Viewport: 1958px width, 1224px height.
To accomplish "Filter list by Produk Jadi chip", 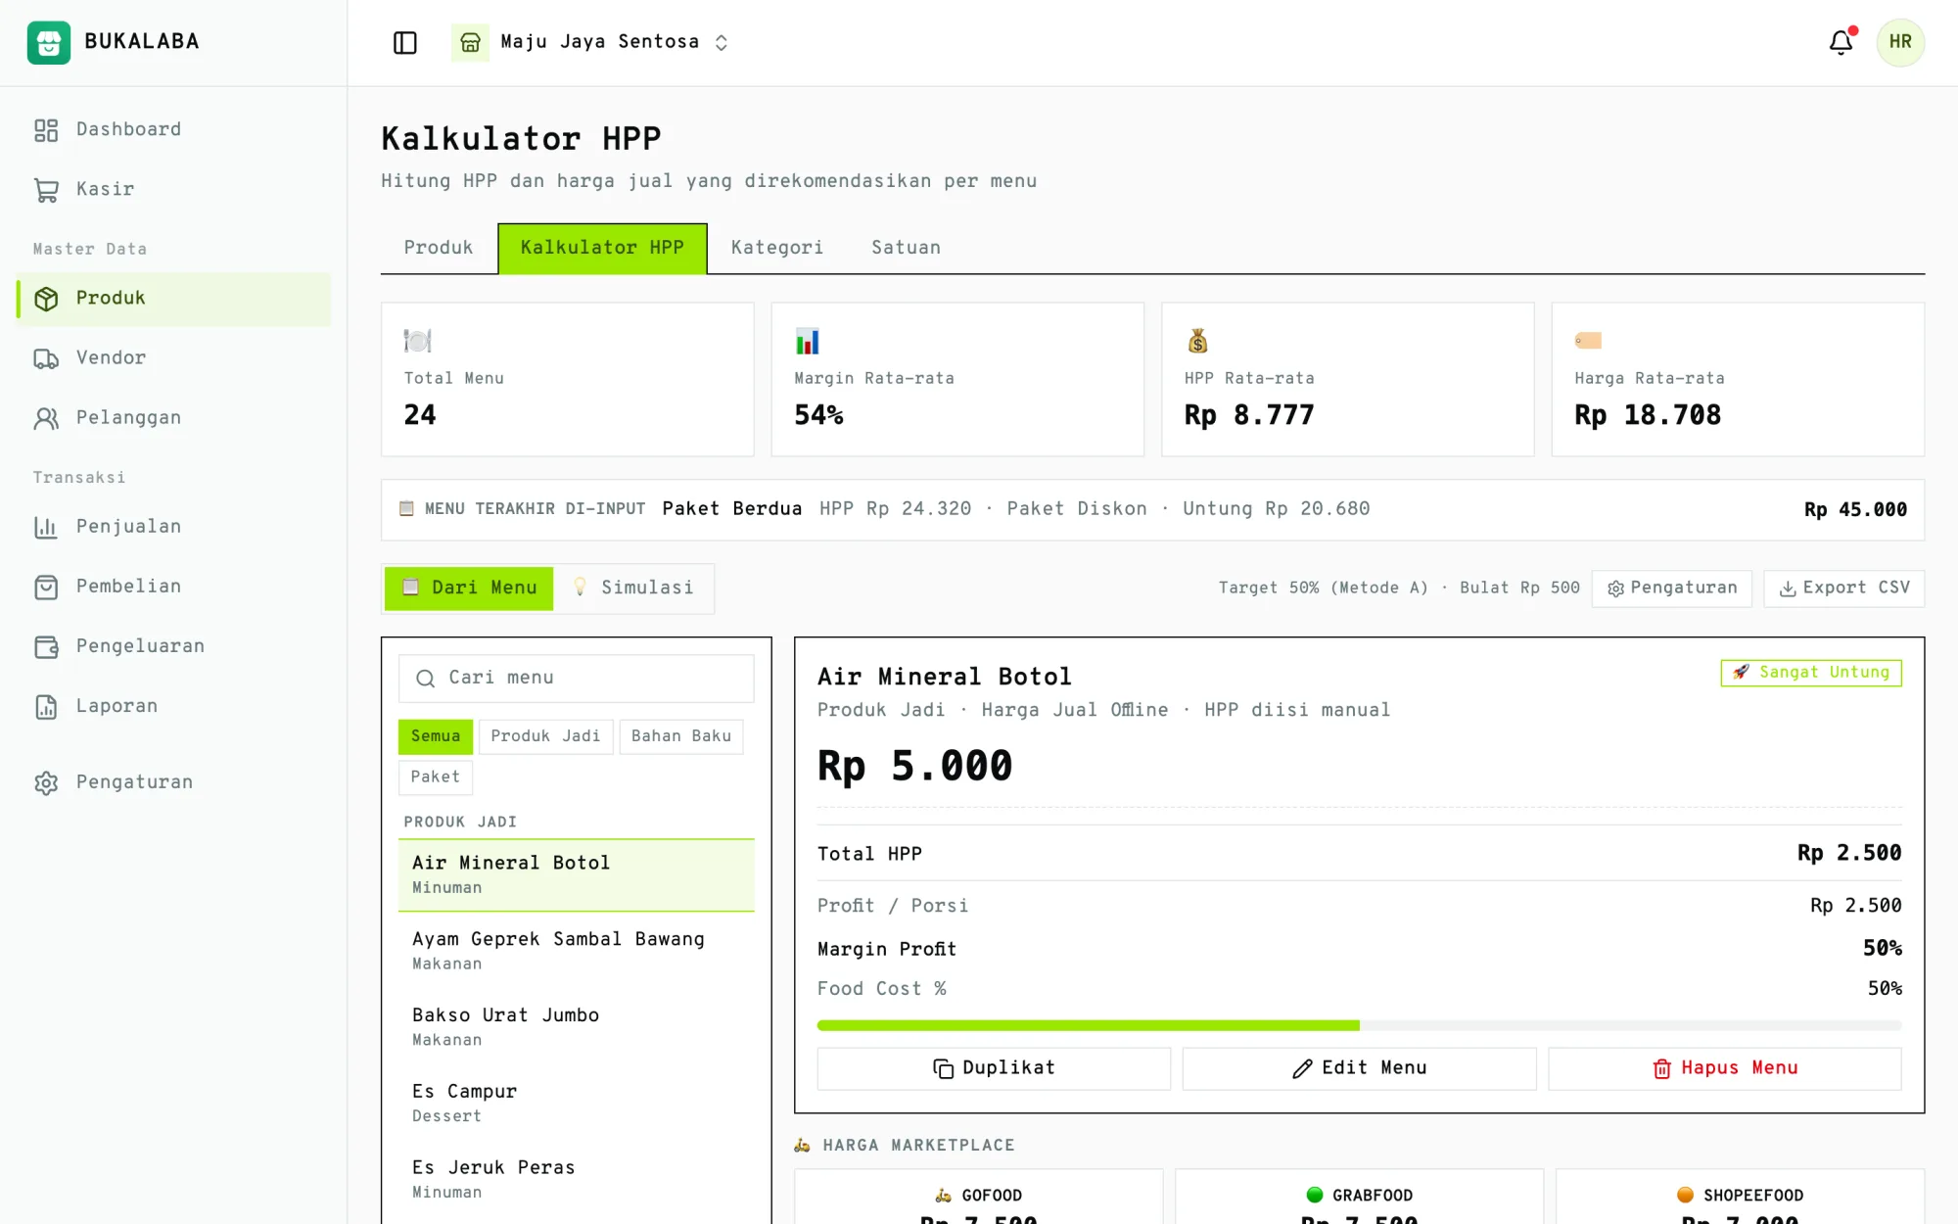I will (545, 736).
